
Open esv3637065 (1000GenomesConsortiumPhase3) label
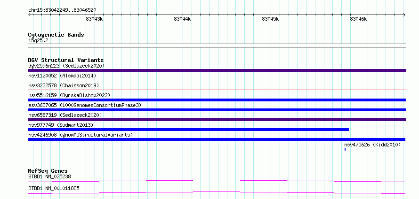click(85, 105)
